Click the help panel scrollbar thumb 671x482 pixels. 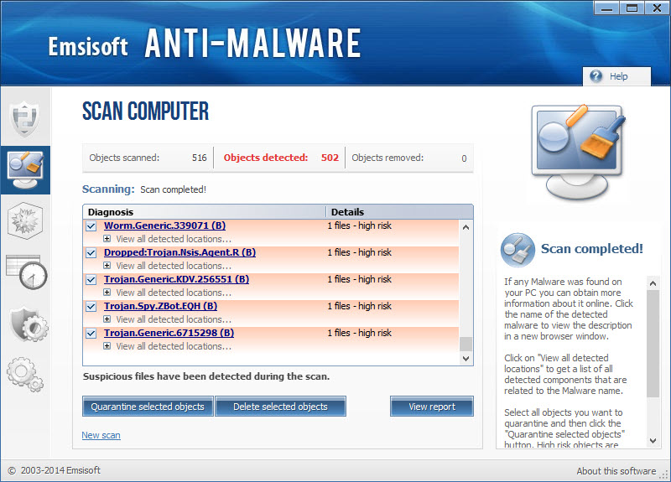coord(653,344)
